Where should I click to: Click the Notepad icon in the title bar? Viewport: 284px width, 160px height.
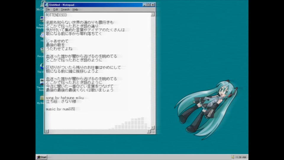point(47,5)
